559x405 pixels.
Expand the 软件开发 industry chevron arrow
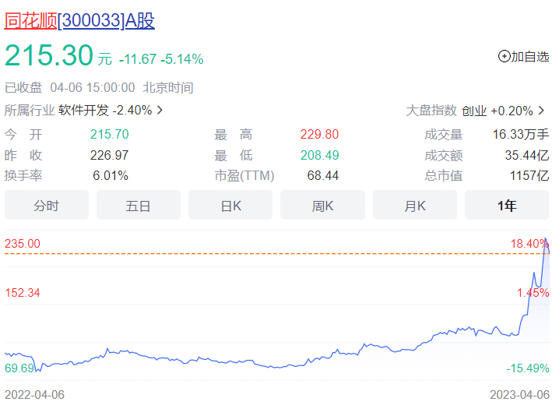point(160,110)
